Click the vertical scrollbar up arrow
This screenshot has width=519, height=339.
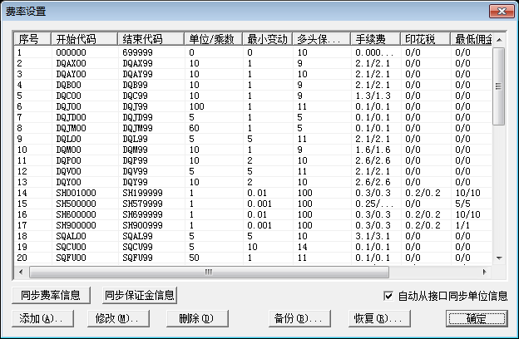click(499, 40)
